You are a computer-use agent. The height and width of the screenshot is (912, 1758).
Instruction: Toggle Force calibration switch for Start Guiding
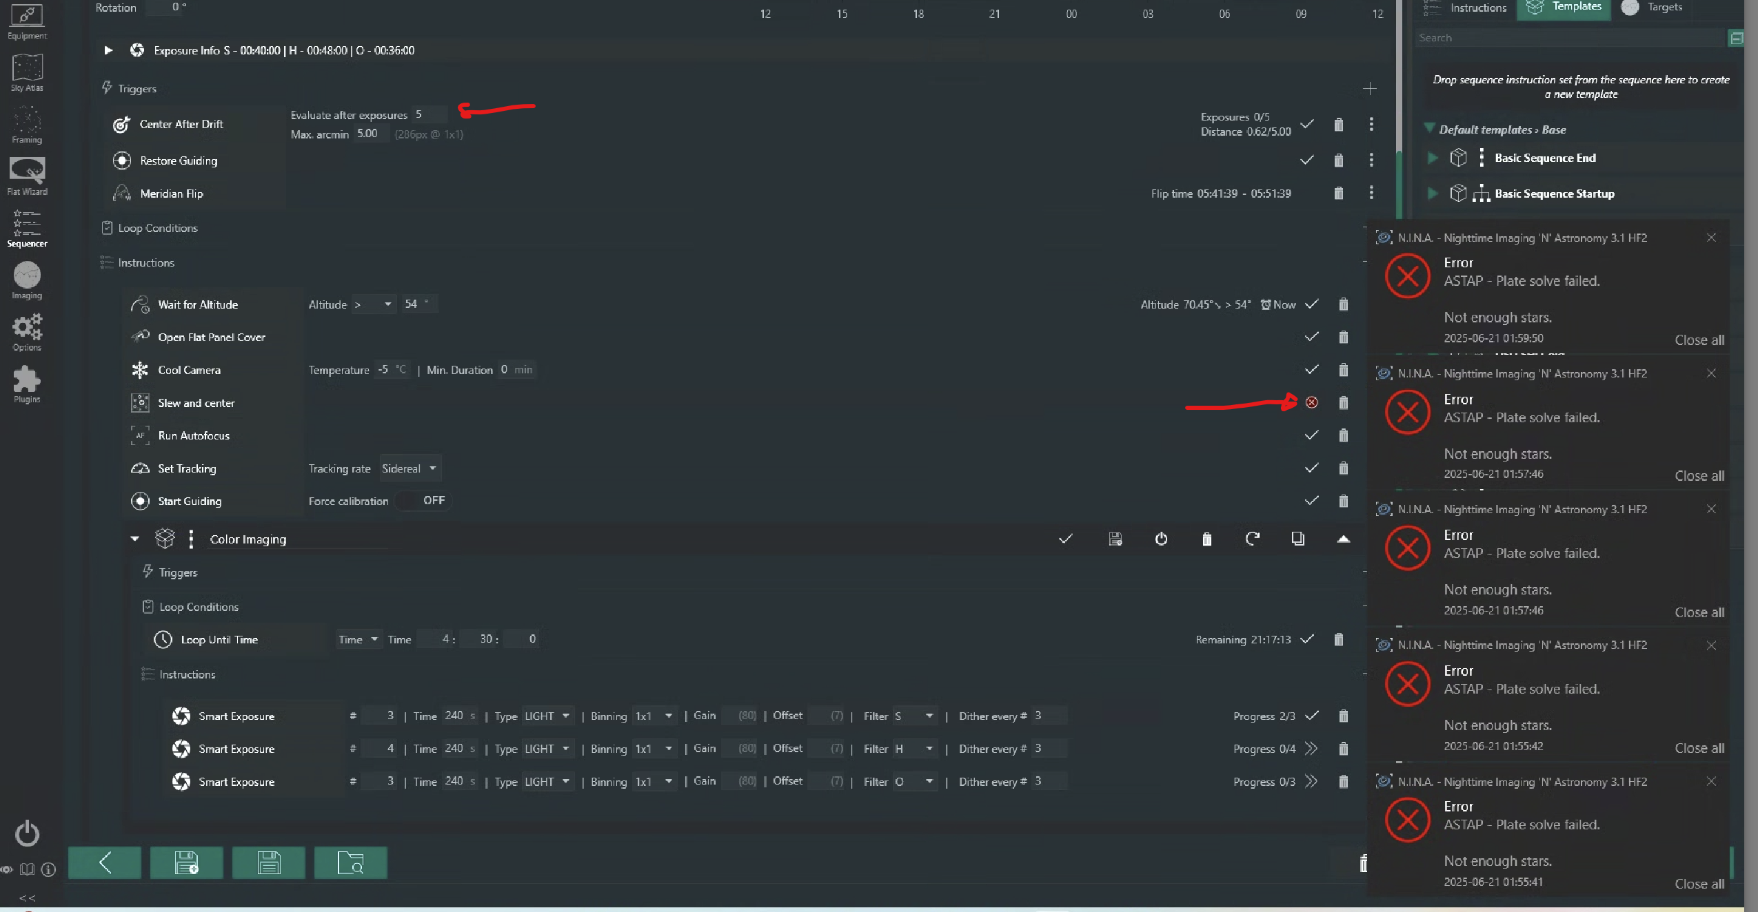[425, 501]
